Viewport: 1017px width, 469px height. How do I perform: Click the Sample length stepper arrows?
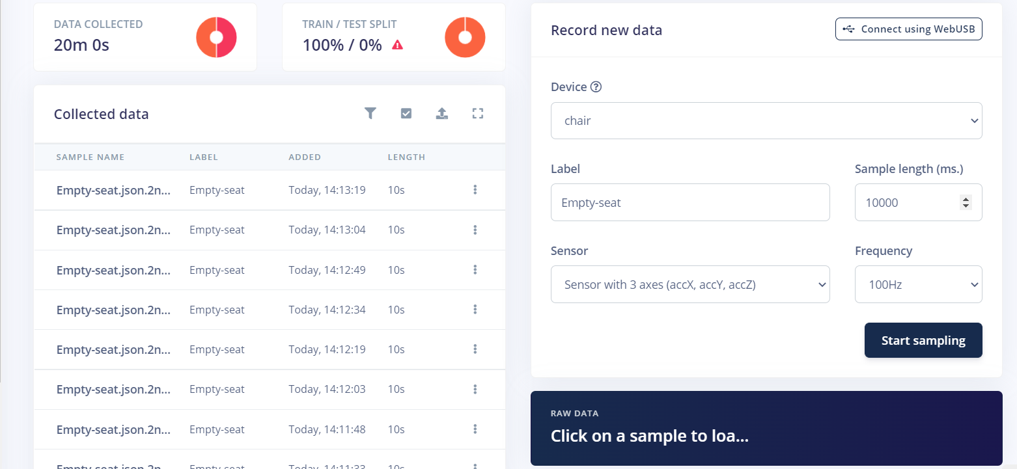click(x=966, y=202)
